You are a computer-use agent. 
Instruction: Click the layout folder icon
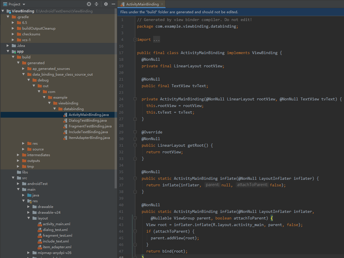coord(35,218)
